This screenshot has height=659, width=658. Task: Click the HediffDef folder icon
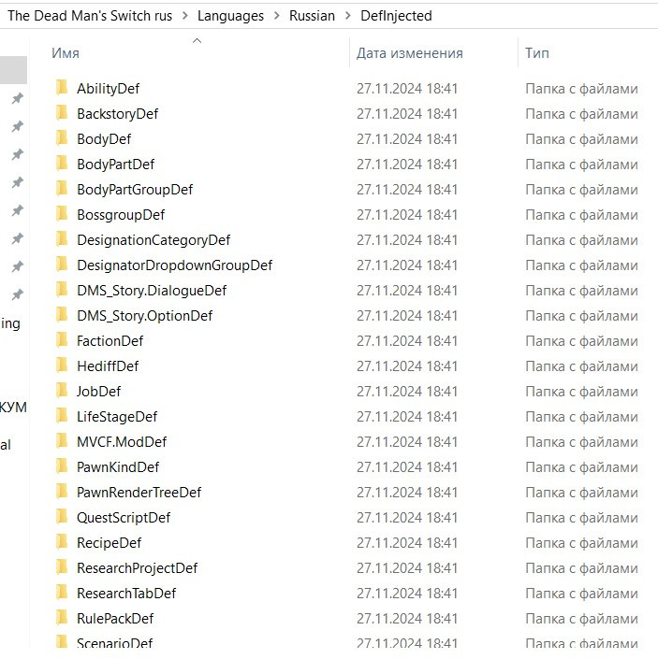[62, 365]
